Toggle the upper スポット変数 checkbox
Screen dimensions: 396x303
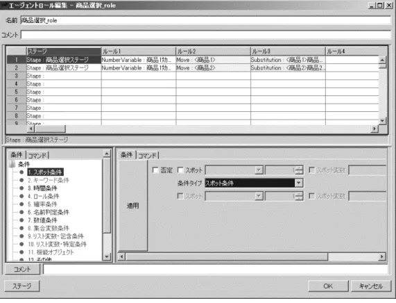[312, 170]
